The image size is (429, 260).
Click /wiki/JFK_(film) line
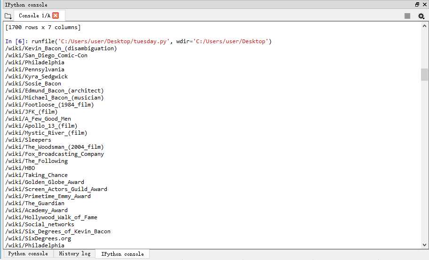tap(32, 112)
